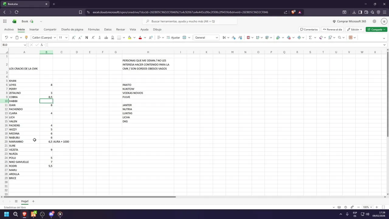The height and width of the screenshot is (219, 389).
Task: Click the Sort and Filter icon
Action: tap(330, 37)
